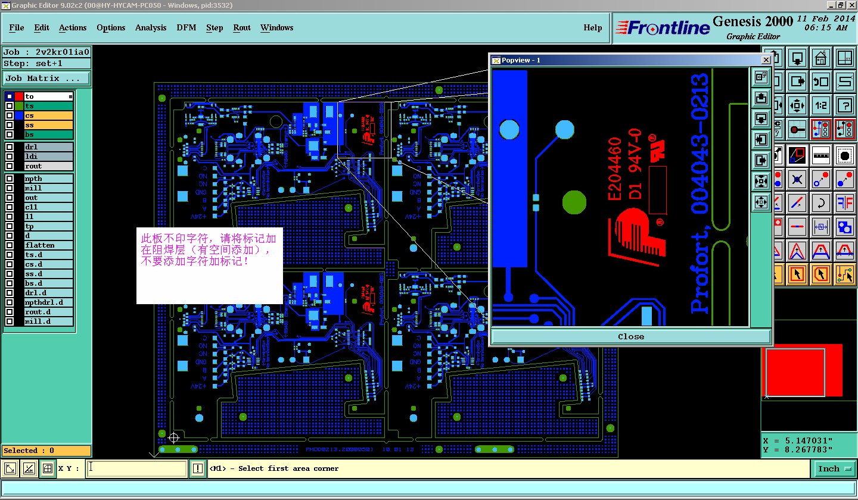Click the Popview pan down icon
The width and height of the screenshot is (858, 500).
click(761, 118)
